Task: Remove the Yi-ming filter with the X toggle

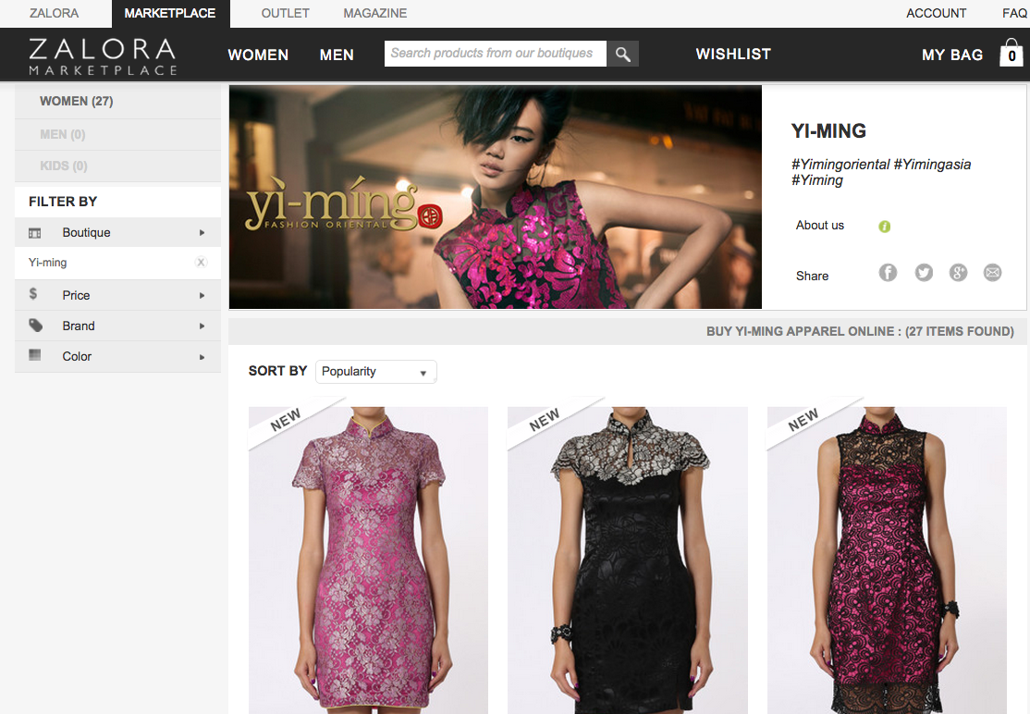Action: point(201,262)
